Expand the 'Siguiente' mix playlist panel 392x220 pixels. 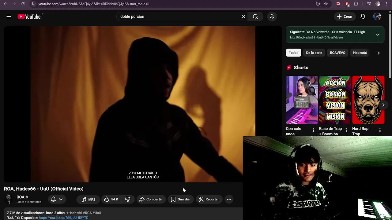(378, 35)
